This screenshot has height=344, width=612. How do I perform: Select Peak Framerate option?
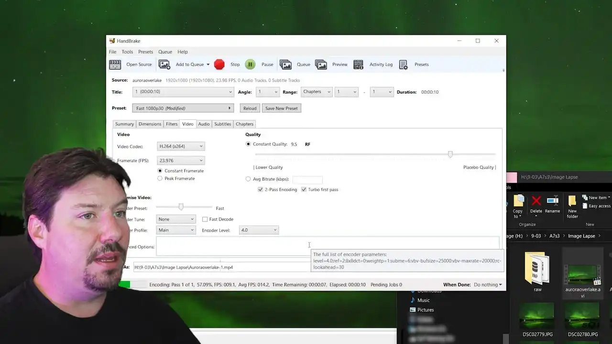(160, 178)
